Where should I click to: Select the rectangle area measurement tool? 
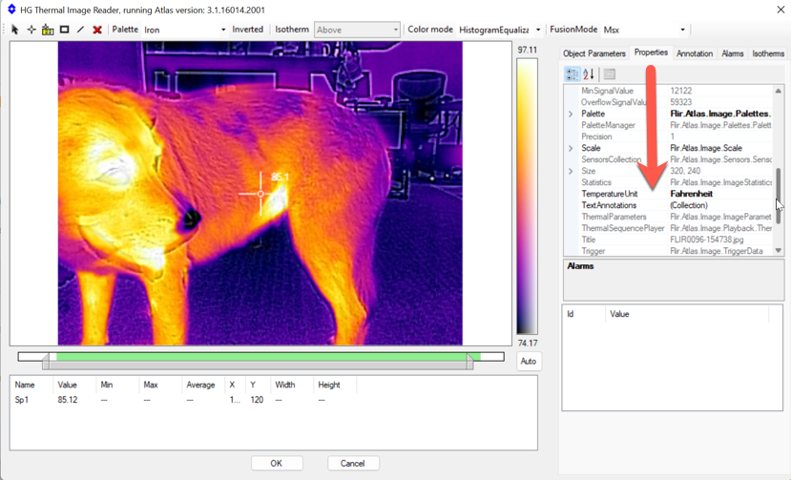click(65, 30)
